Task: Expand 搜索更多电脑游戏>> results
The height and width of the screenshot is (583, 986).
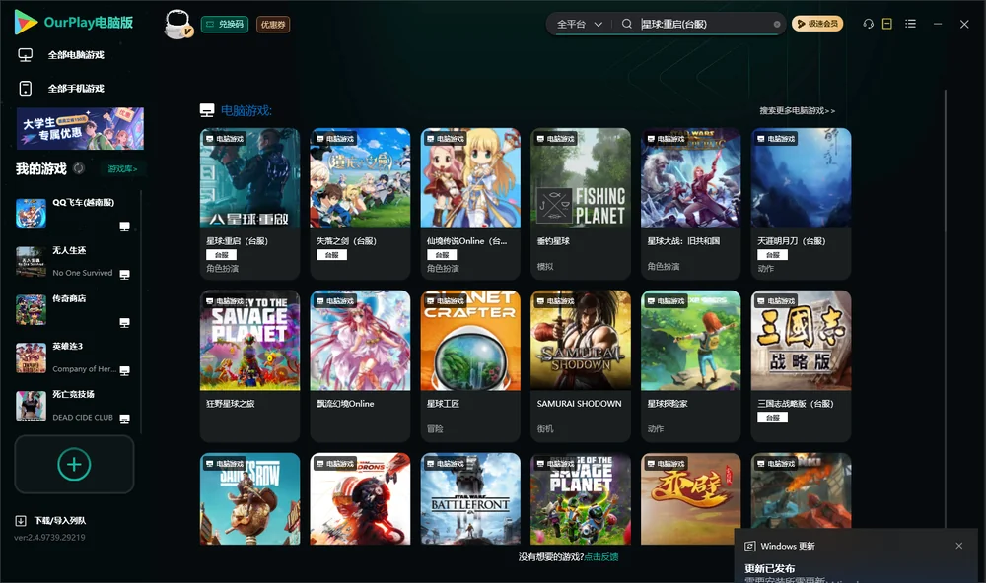Action: (x=797, y=110)
